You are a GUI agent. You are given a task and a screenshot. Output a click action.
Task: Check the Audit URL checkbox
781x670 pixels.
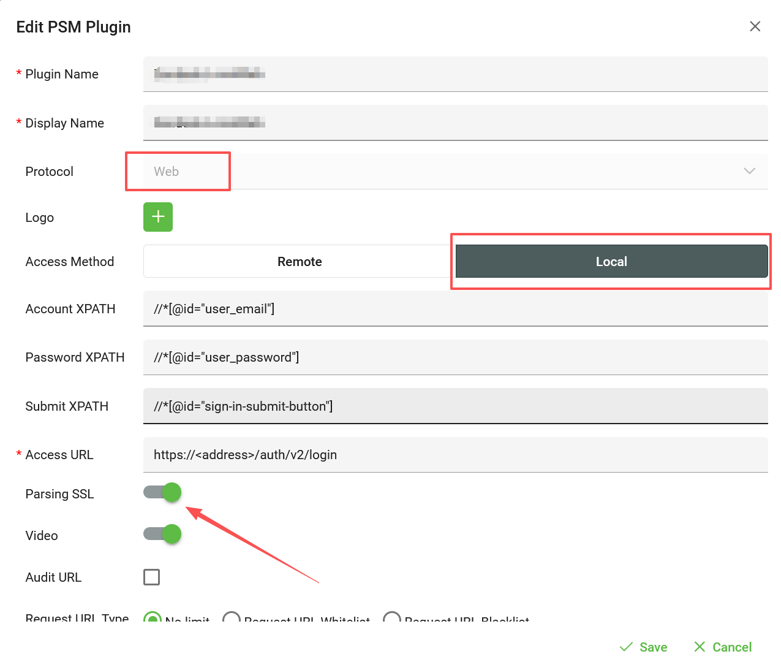tap(151, 577)
